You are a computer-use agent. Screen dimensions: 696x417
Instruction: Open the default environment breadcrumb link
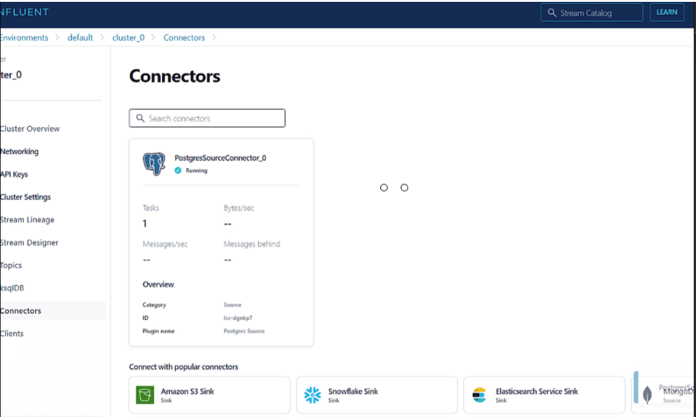(x=80, y=37)
